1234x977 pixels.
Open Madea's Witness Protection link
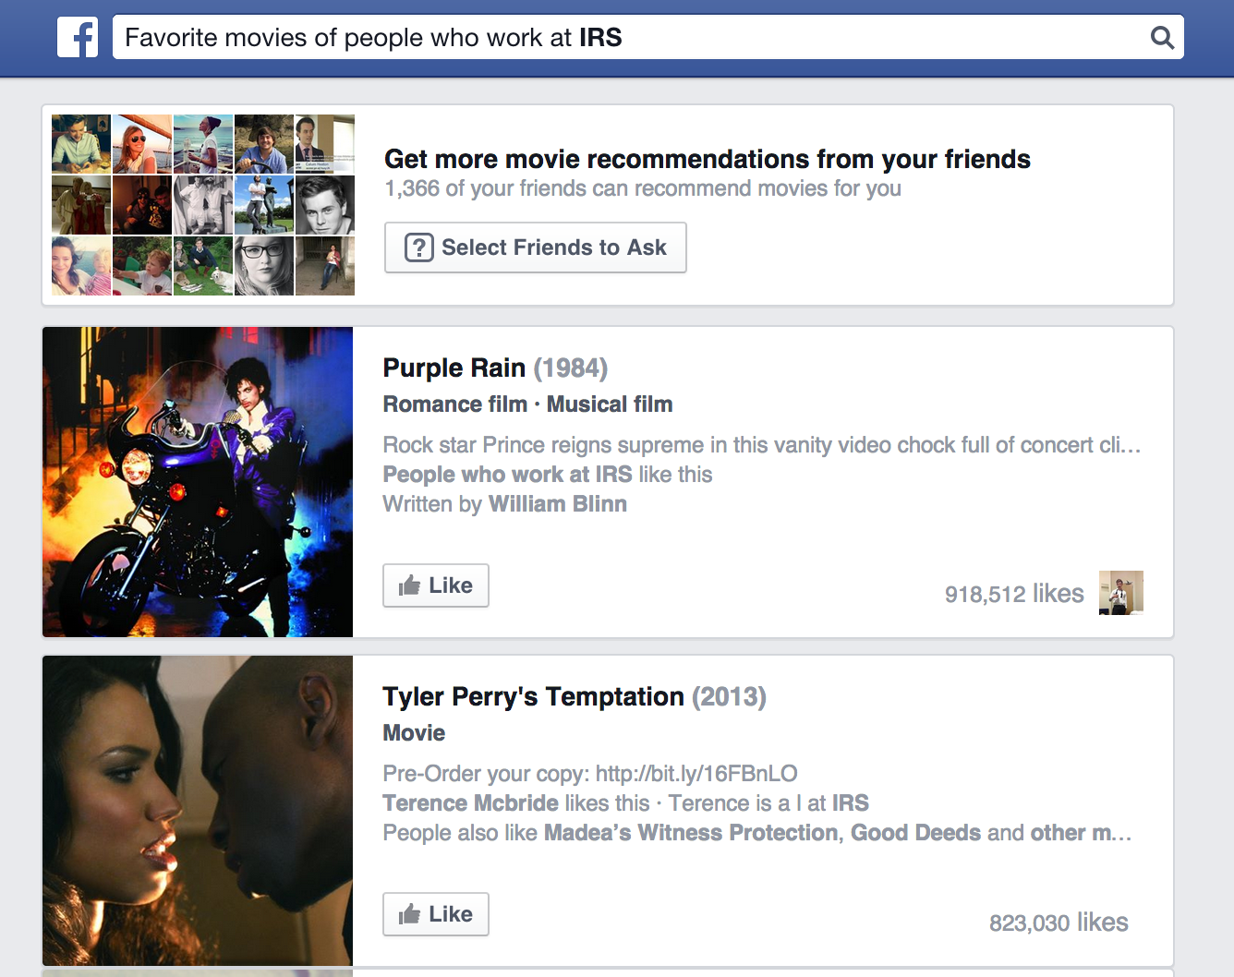[691, 833]
